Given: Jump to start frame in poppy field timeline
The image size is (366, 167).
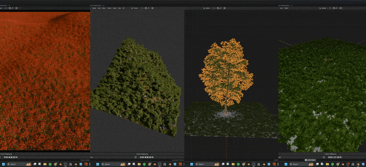Looking at the screenshot, I should click(x=5, y=157).
